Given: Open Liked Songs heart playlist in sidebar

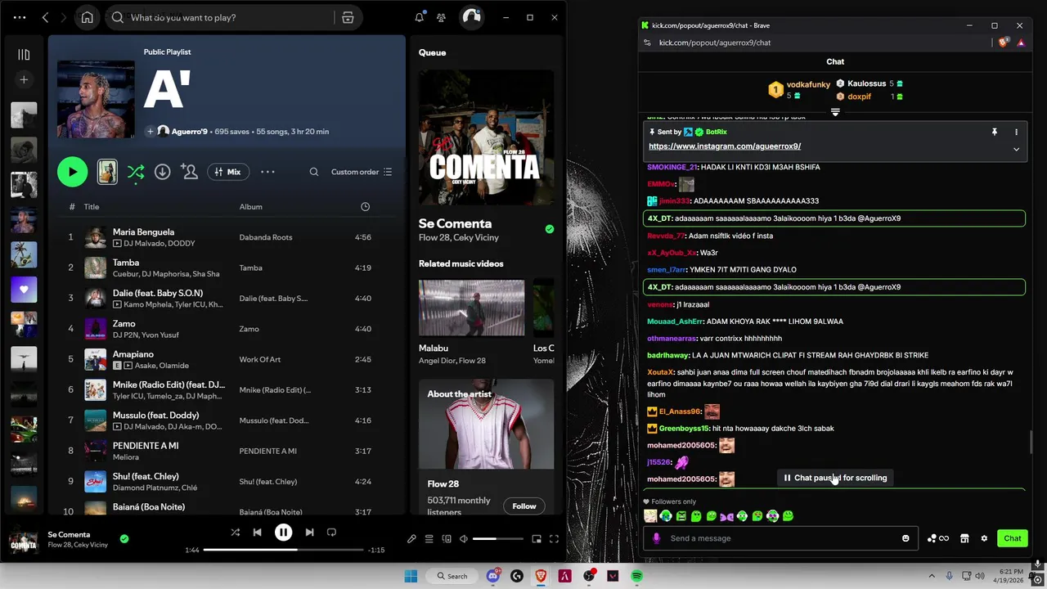Looking at the screenshot, I should pos(24,290).
